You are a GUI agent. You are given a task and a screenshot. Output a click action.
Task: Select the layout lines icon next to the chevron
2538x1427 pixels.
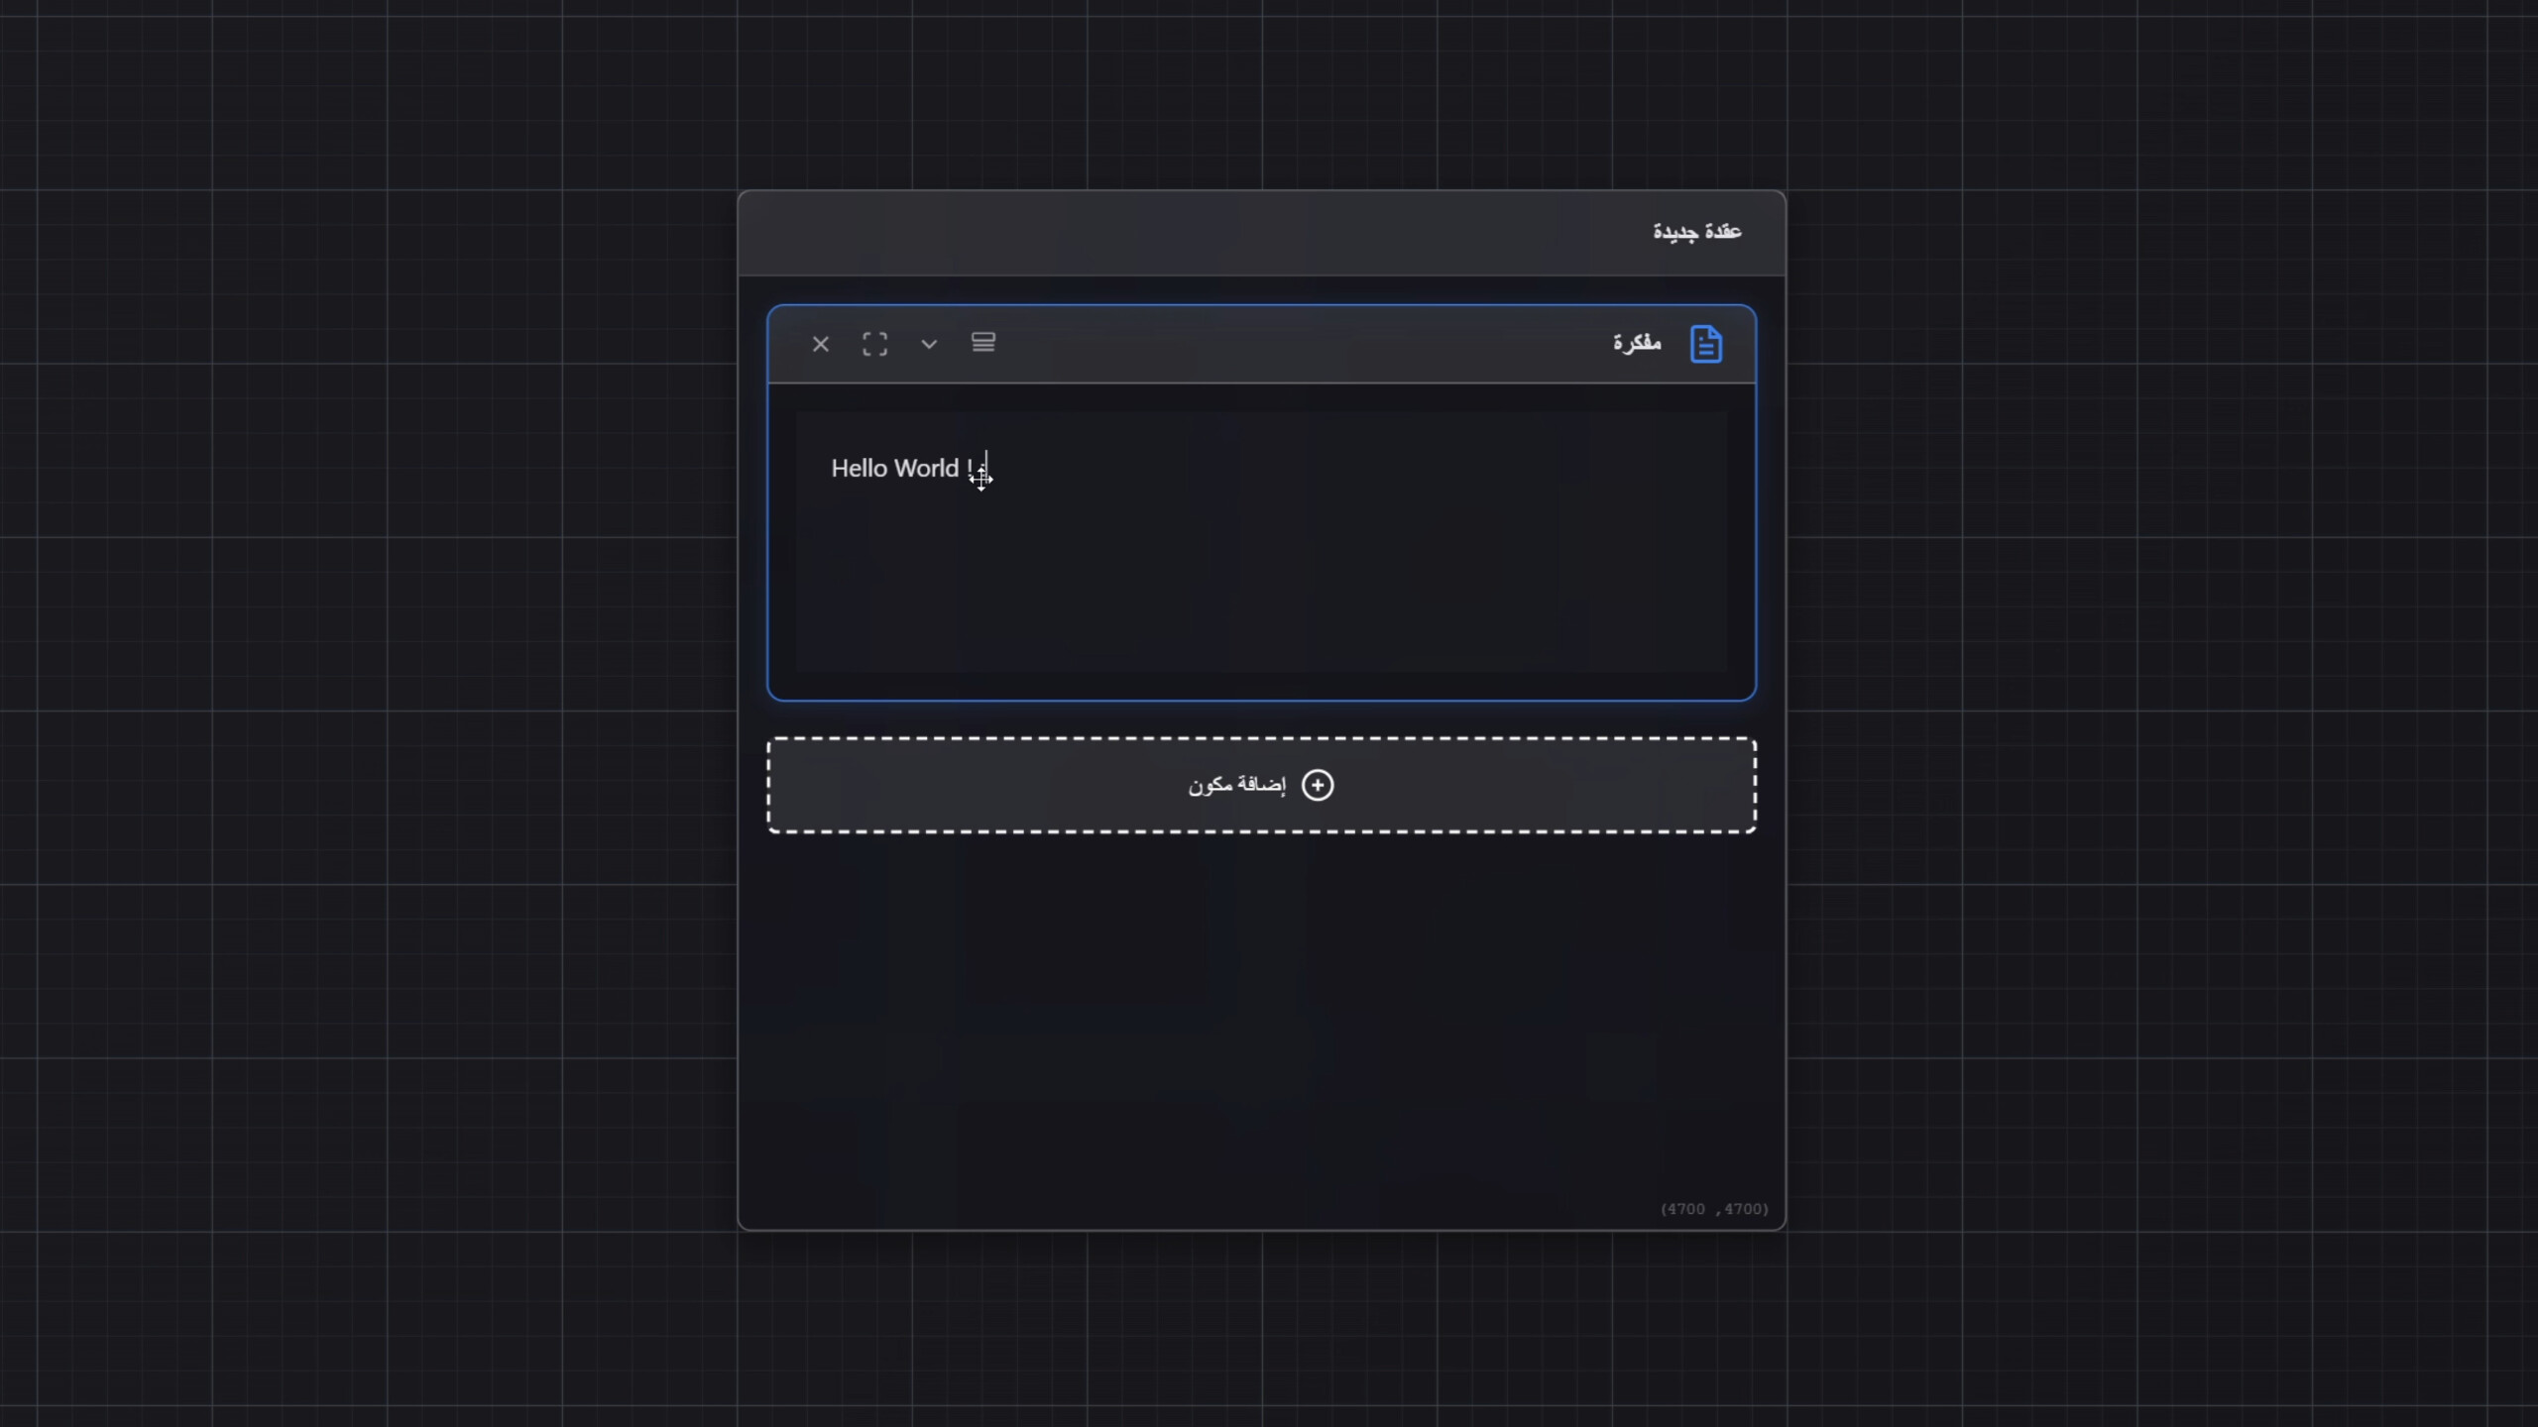click(x=983, y=341)
